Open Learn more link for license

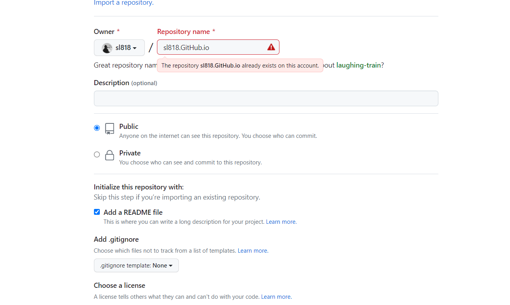click(276, 297)
